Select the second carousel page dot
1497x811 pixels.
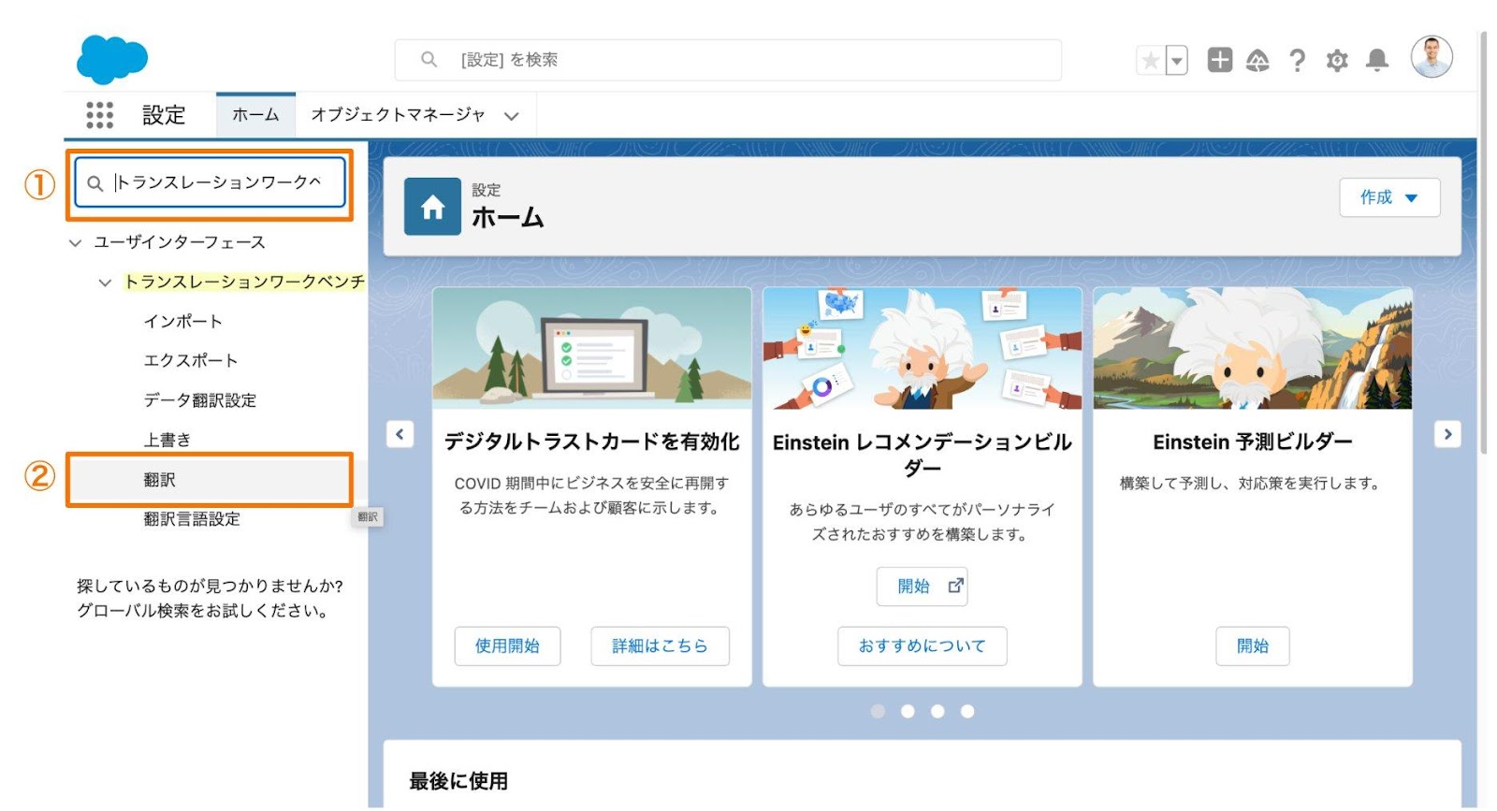coord(908,712)
